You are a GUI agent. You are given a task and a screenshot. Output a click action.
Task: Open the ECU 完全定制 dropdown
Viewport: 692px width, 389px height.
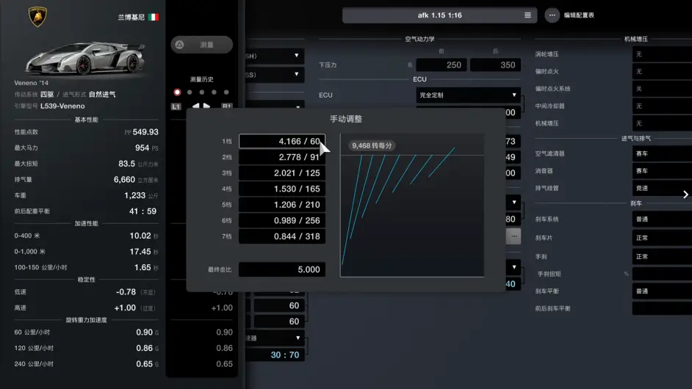pyautogui.click(x=468, y=95)
